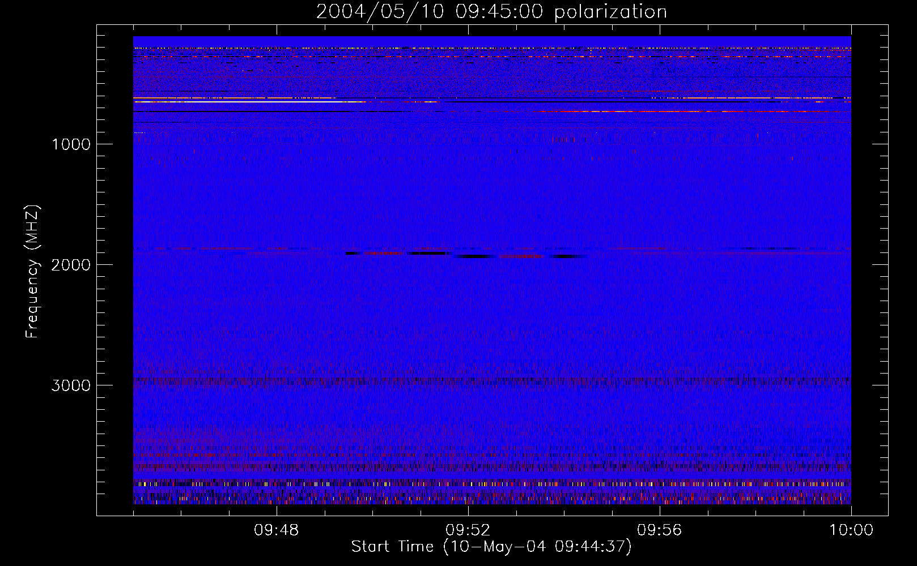Viewport: 917px width, 566px height.
Task: Click the '09:56' time tick label
Action: (x=659, y=530)
